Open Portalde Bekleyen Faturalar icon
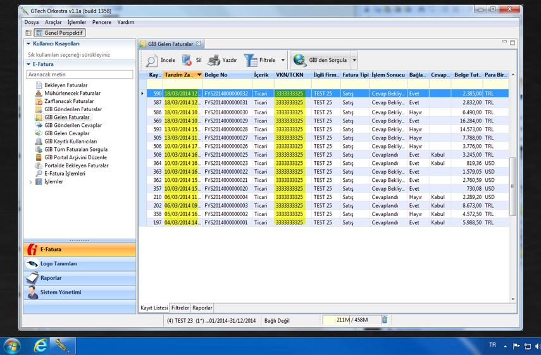This screenshot has width=541, height=355. tap(39, 165)
